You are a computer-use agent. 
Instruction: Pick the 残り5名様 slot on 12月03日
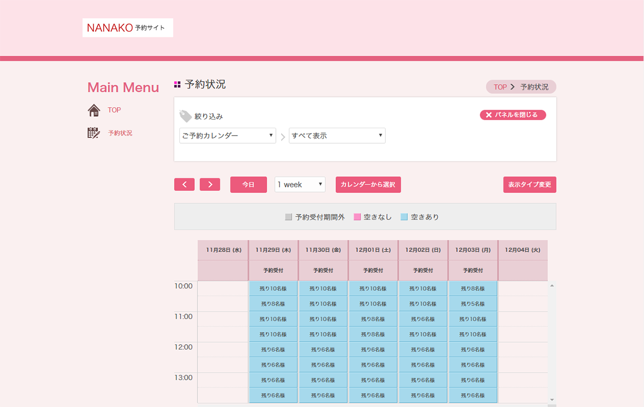(x=473, y=304)
